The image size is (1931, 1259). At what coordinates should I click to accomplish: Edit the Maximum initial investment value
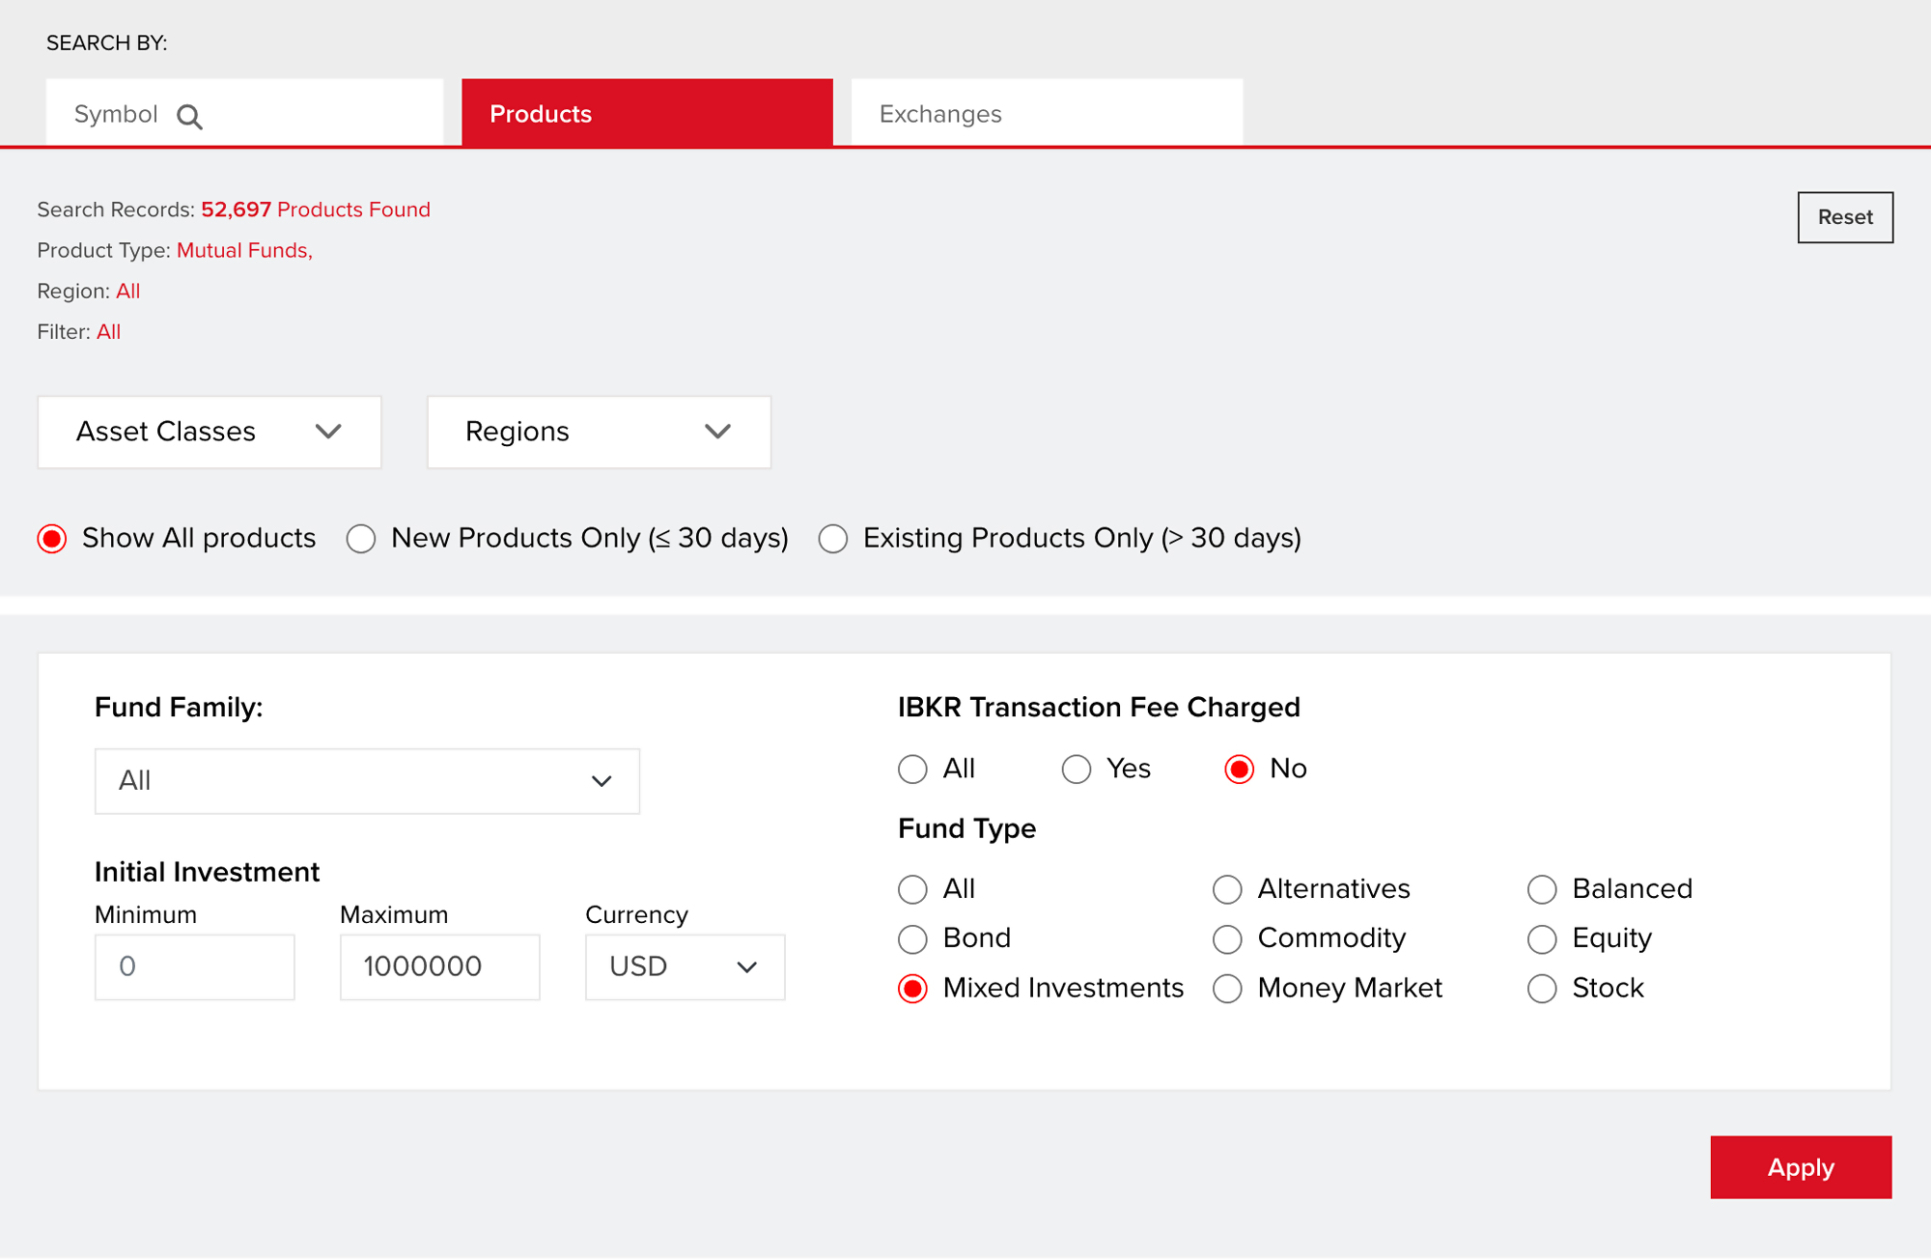point(439,966)
